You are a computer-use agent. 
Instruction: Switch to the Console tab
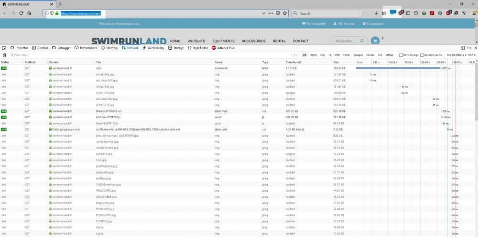(x=40, y=48)
